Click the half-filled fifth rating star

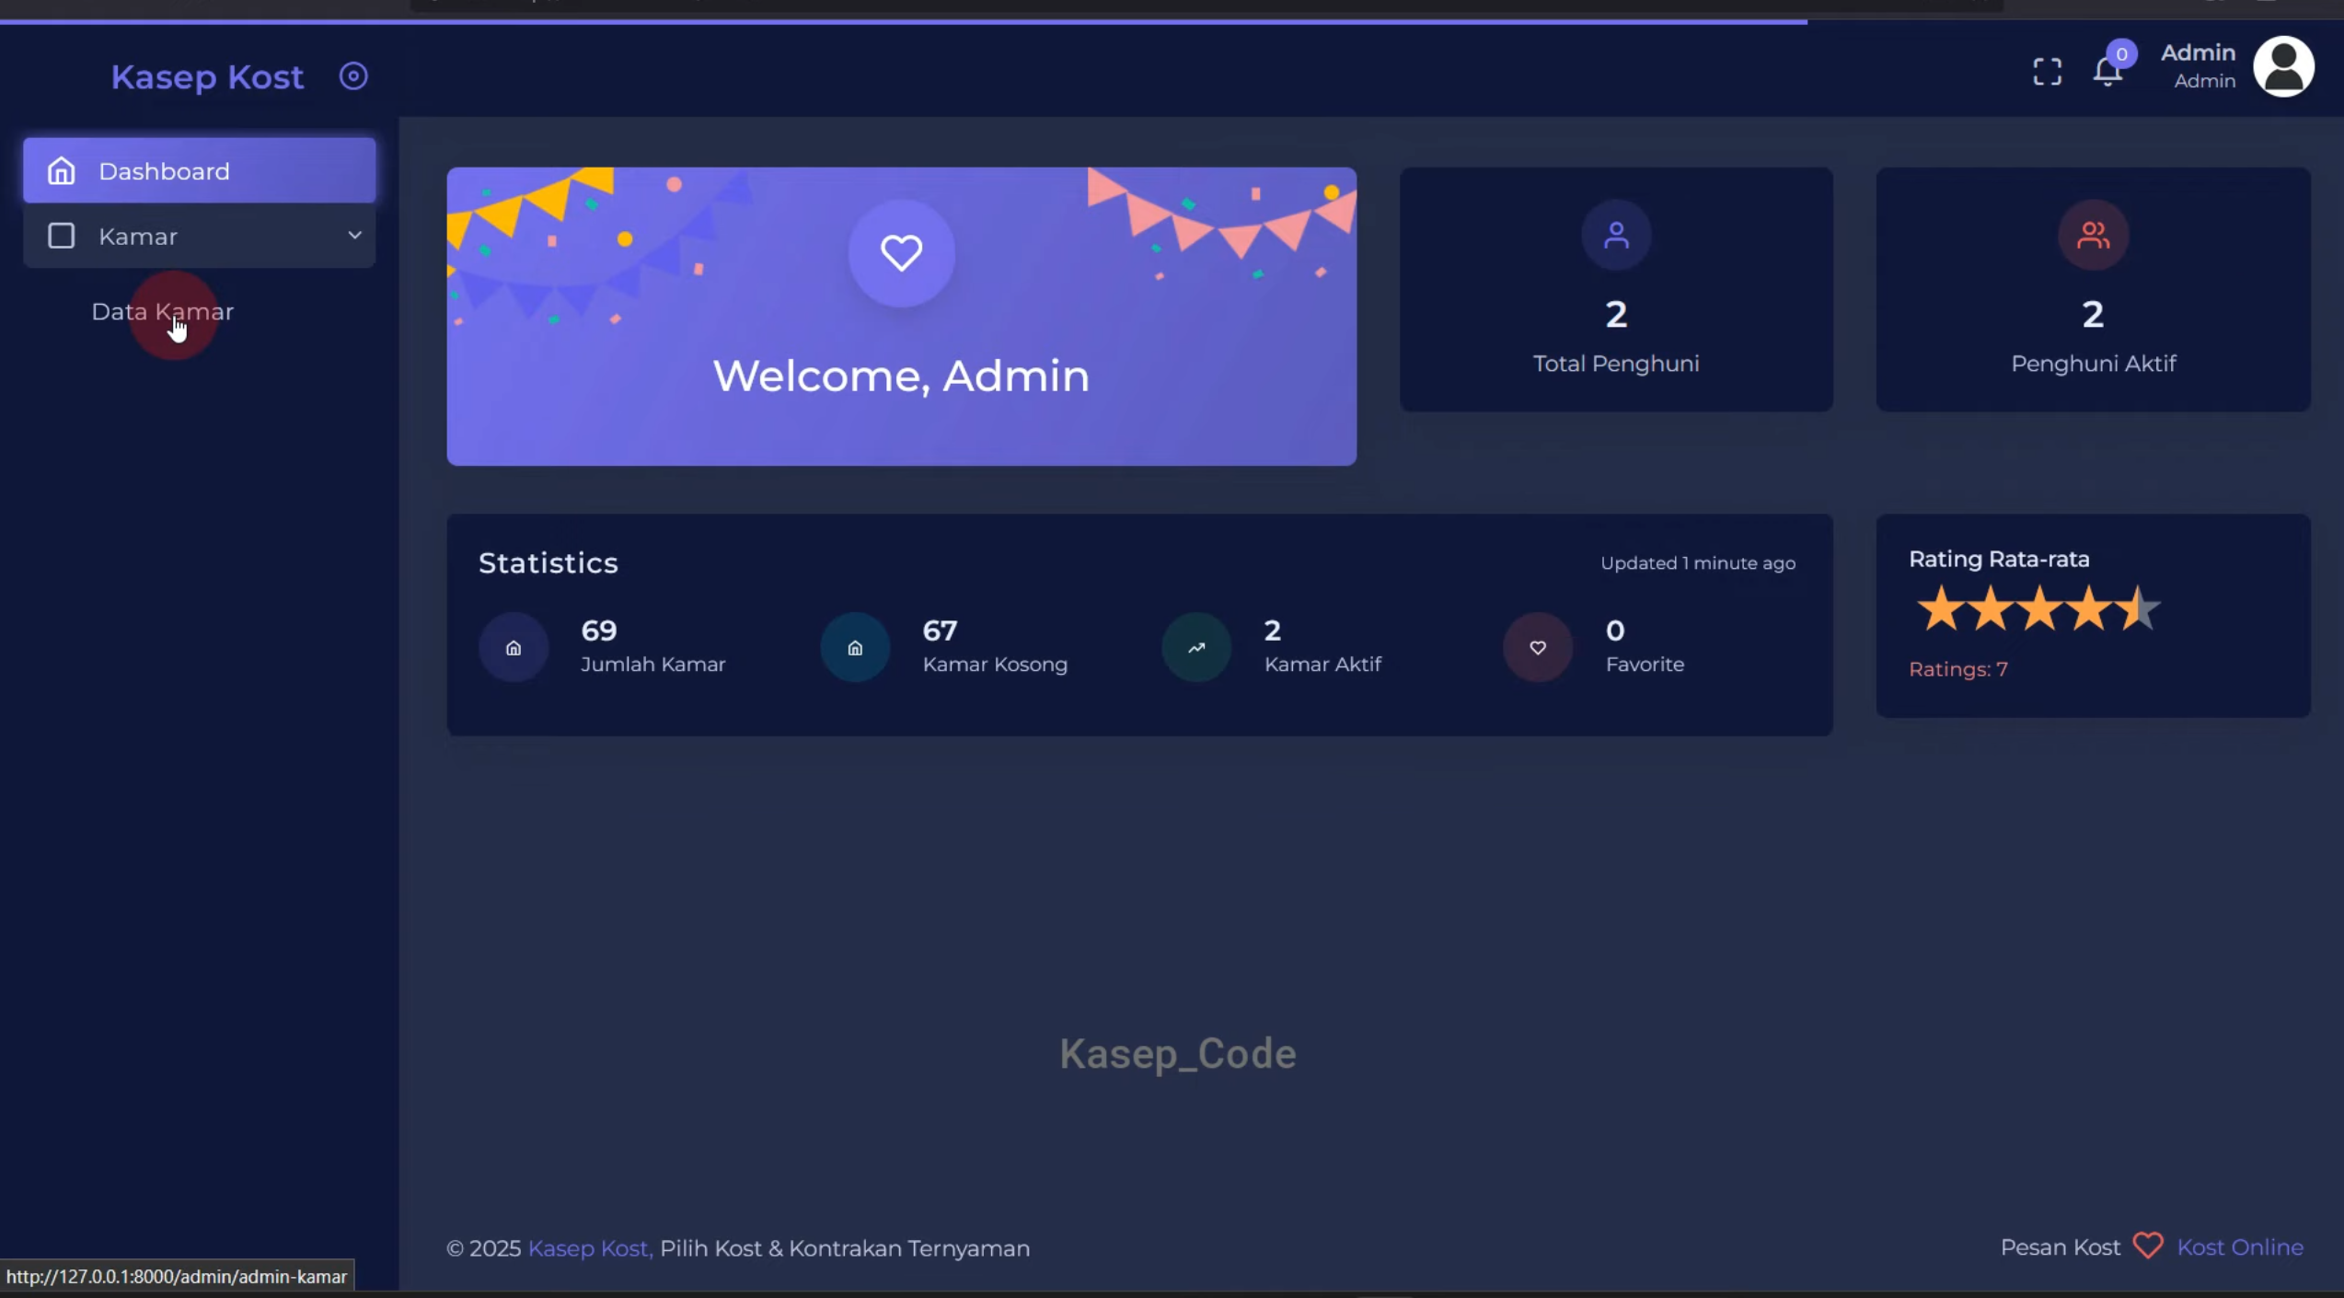[2137, 608]
